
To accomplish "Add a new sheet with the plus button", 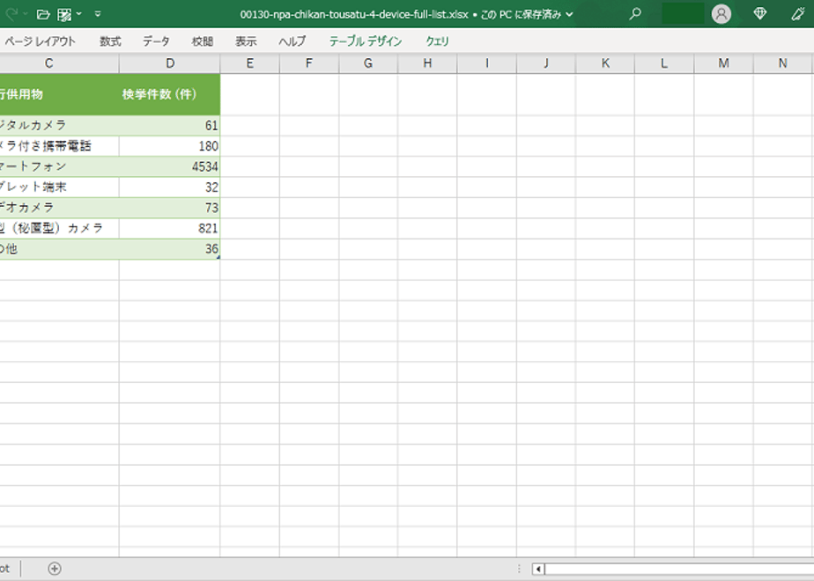I will 55,569.
